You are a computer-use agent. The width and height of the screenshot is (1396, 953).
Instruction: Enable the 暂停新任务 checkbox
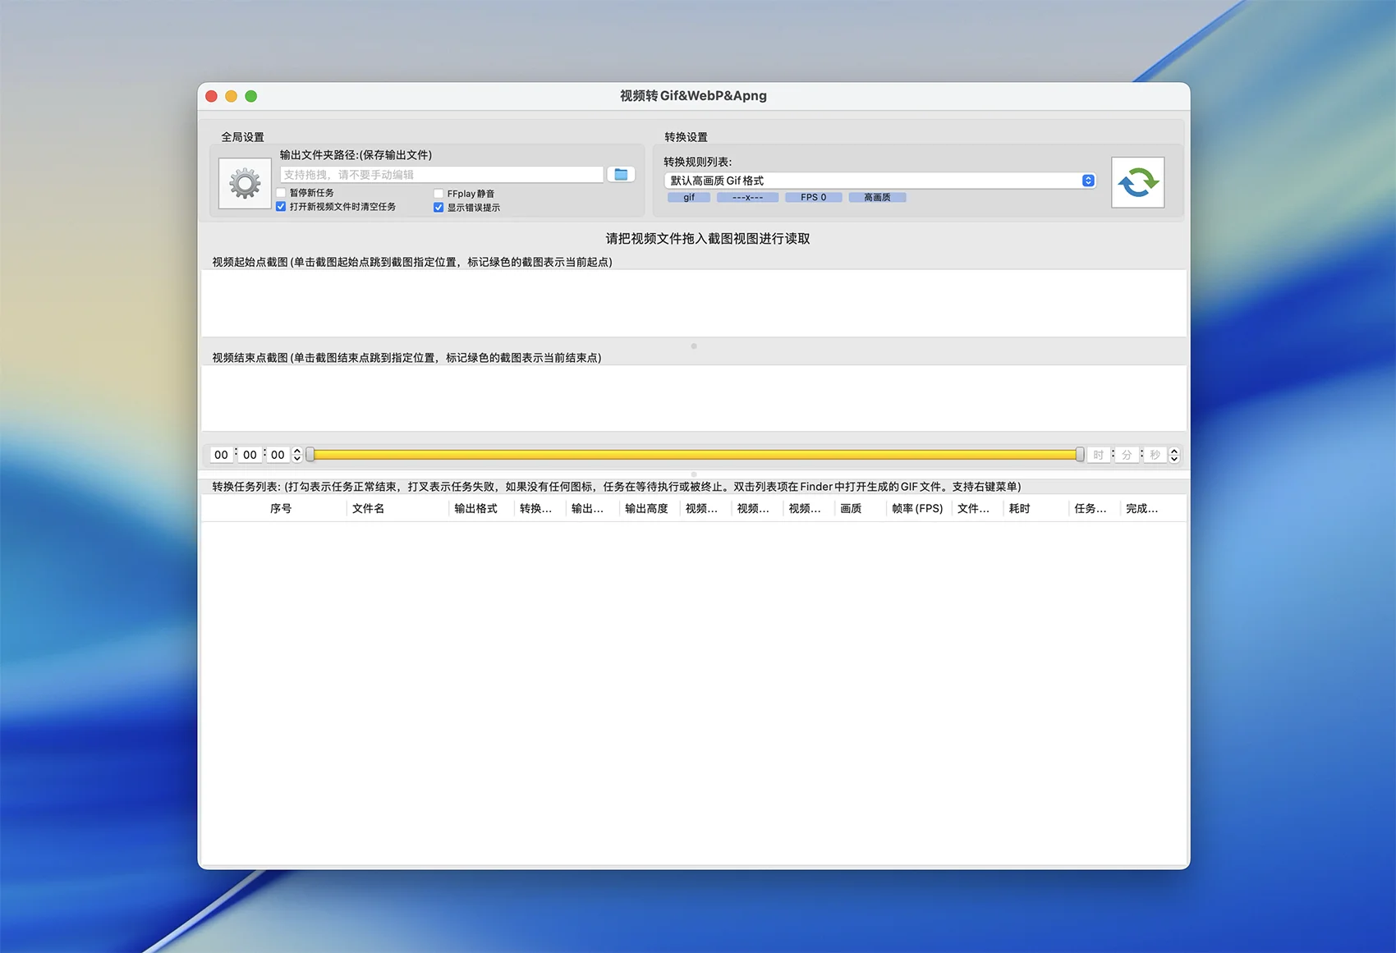click(282, 193)
